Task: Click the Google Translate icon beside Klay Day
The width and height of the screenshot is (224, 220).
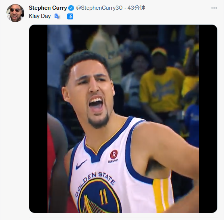Action: tap(57, 16)
